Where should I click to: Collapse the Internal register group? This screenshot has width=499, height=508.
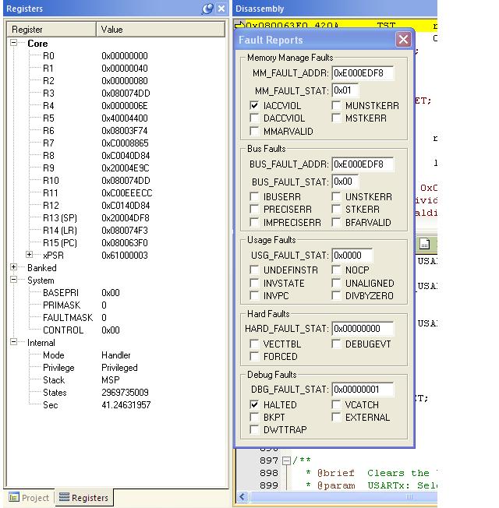point(13,342)
